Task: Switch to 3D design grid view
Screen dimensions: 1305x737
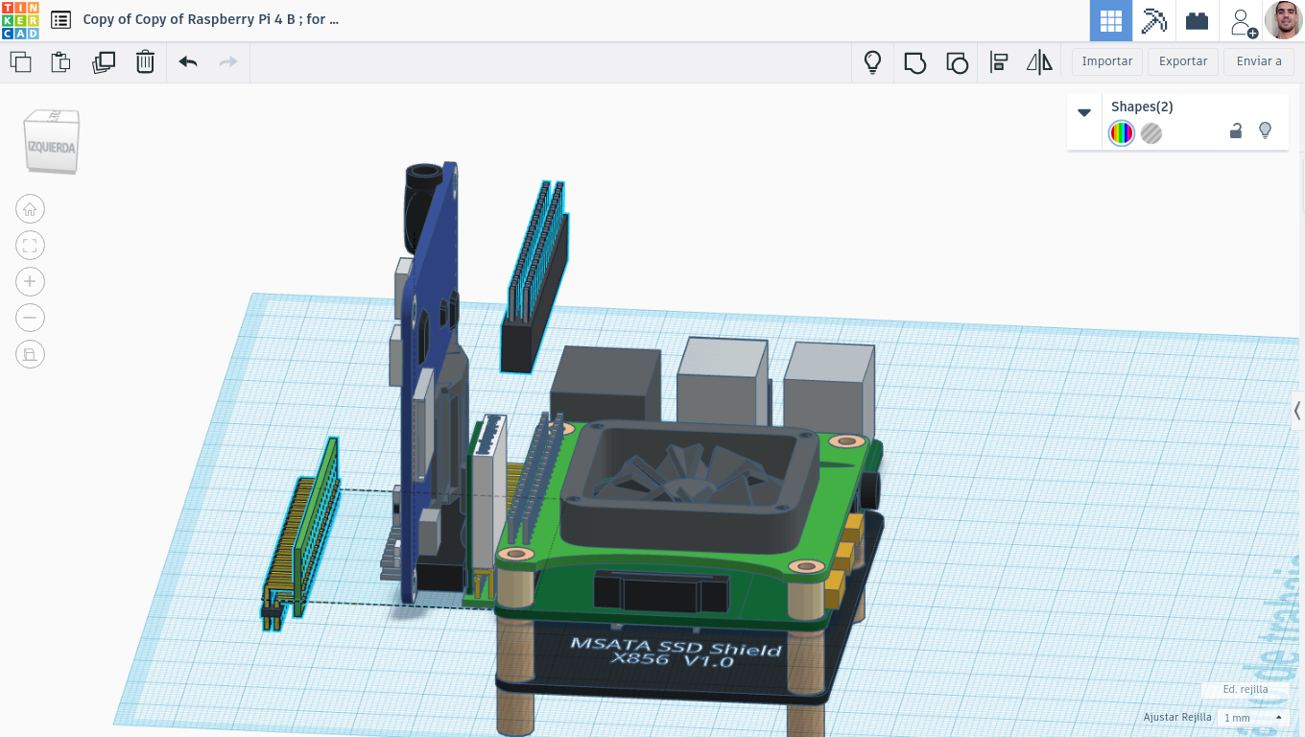Action: click(x=1111, y=20)
